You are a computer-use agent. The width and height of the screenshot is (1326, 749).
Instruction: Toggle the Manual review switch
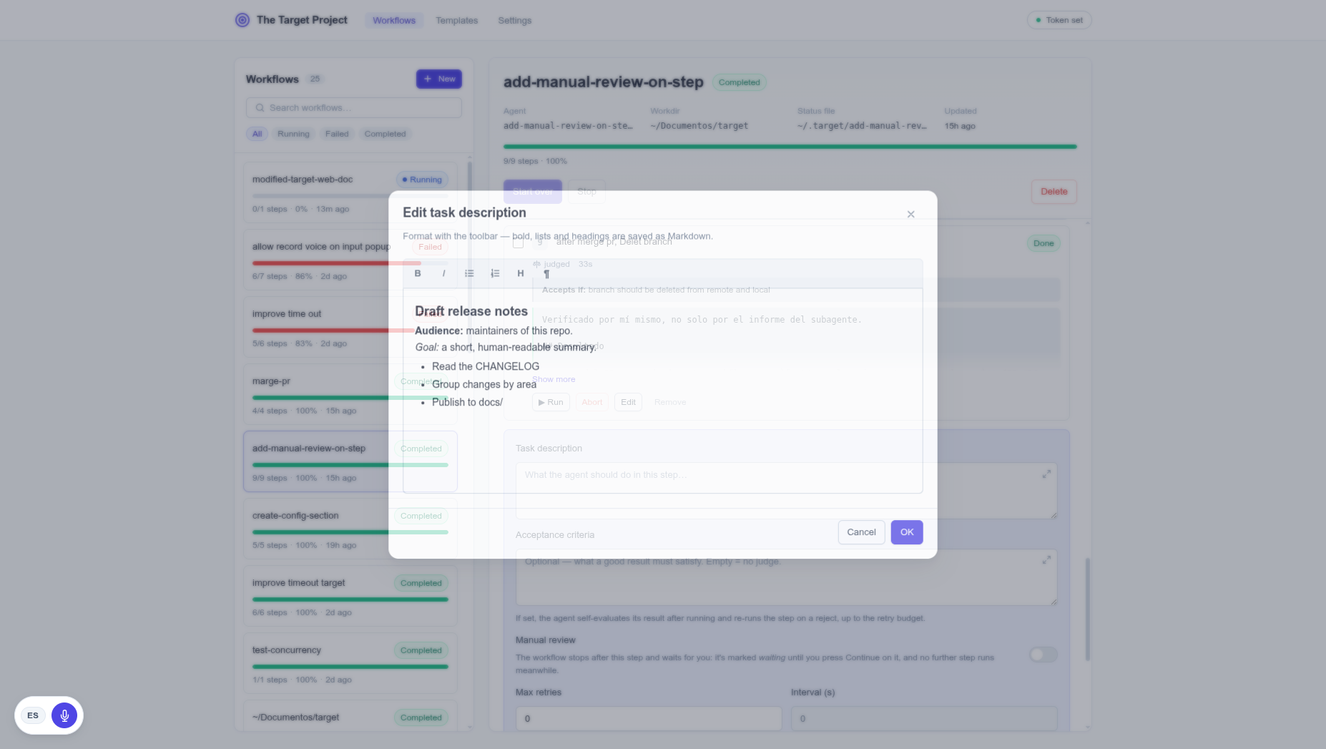(x=1043, y=655)
